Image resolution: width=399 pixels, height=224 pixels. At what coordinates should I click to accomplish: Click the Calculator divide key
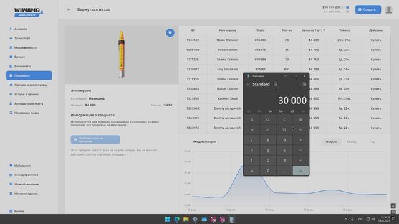[x=300, y=130]
